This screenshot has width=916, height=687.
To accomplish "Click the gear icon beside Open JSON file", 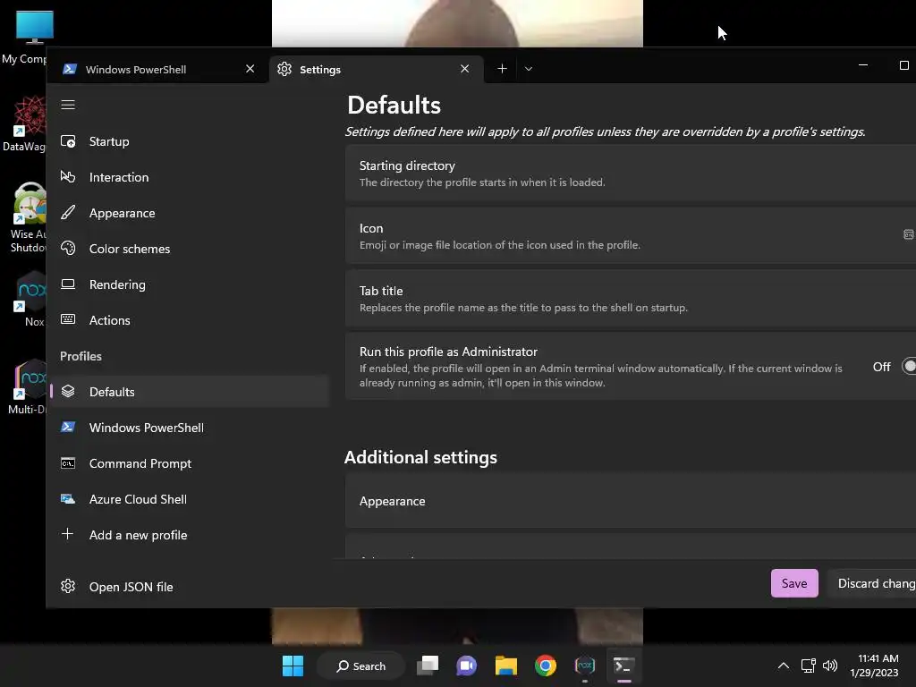I will coord(68,586).
